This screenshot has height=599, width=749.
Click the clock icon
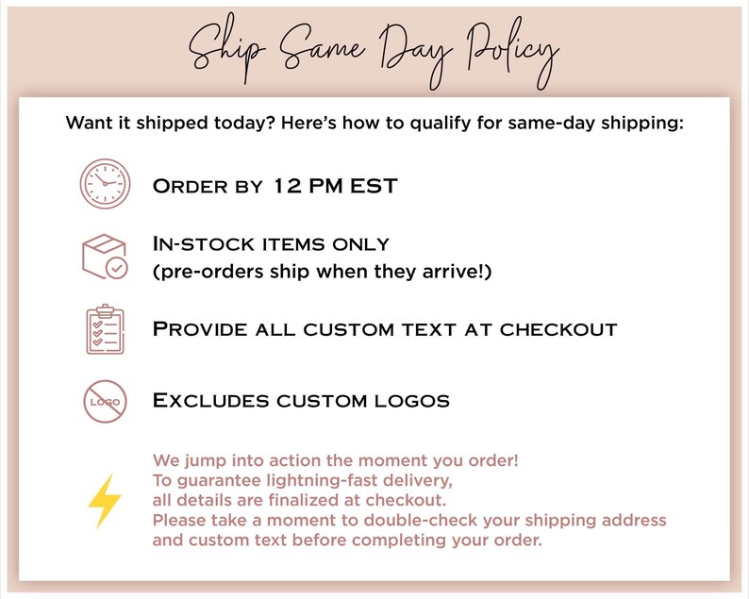(105, 184)
